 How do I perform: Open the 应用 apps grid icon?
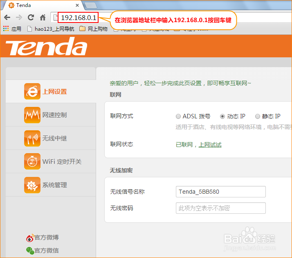coord(6,29)
